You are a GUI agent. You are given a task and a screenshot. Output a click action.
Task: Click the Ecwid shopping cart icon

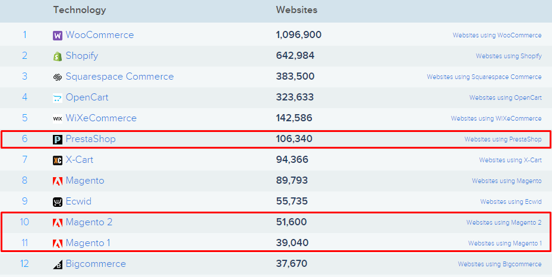coord(58,202)
